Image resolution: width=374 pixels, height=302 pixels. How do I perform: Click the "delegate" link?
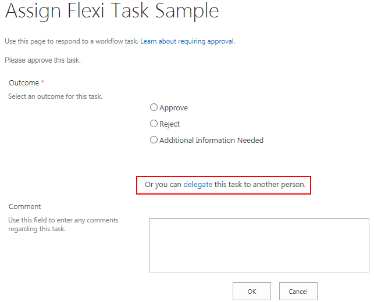coord(198,185)
